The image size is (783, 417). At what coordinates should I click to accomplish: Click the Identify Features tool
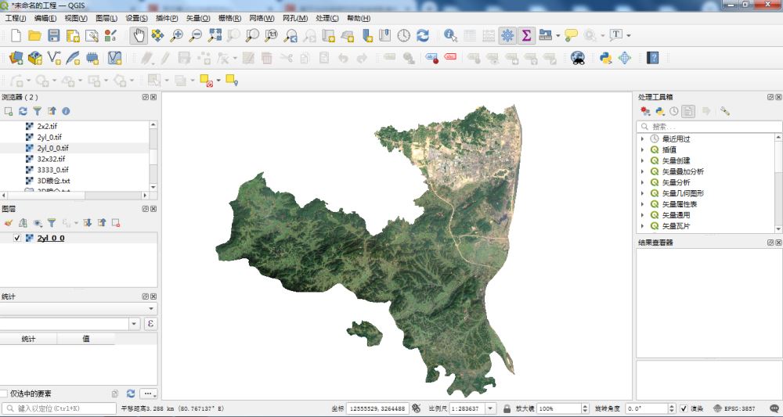pos(450,35)
